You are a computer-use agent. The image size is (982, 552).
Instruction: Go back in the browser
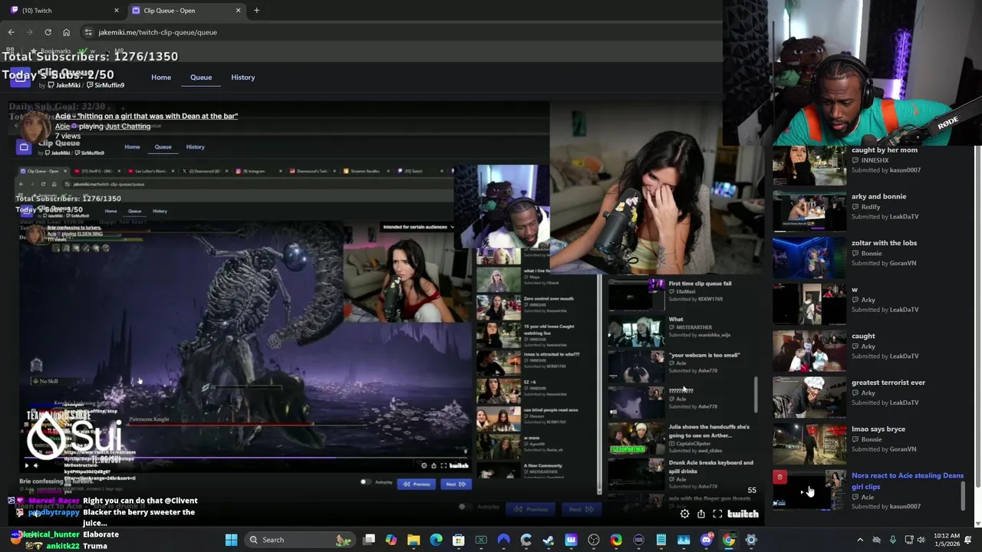coord(11,32)
